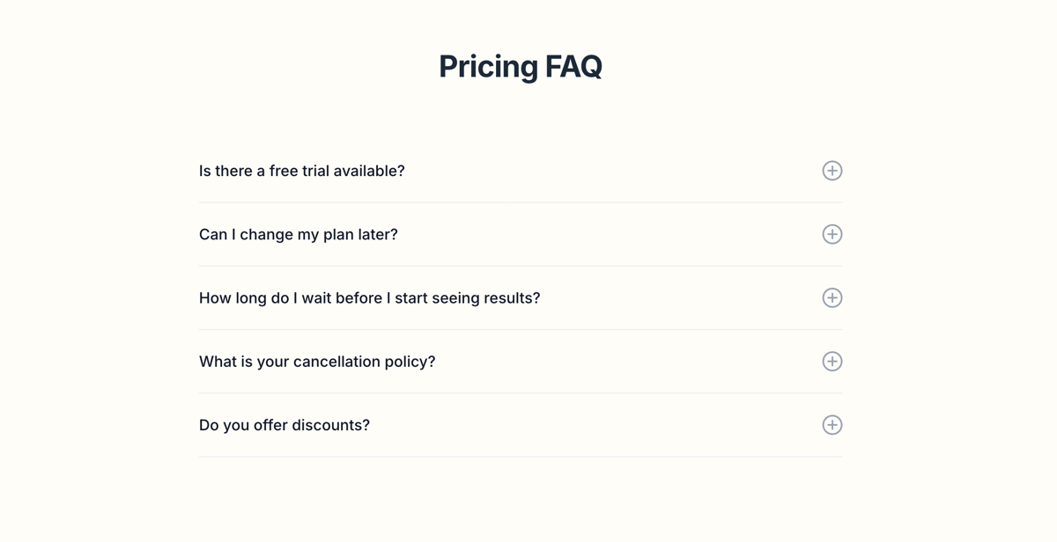The image size is (1057, 542).
Task: Toggle open the first FAQ row
Action: 520,171
